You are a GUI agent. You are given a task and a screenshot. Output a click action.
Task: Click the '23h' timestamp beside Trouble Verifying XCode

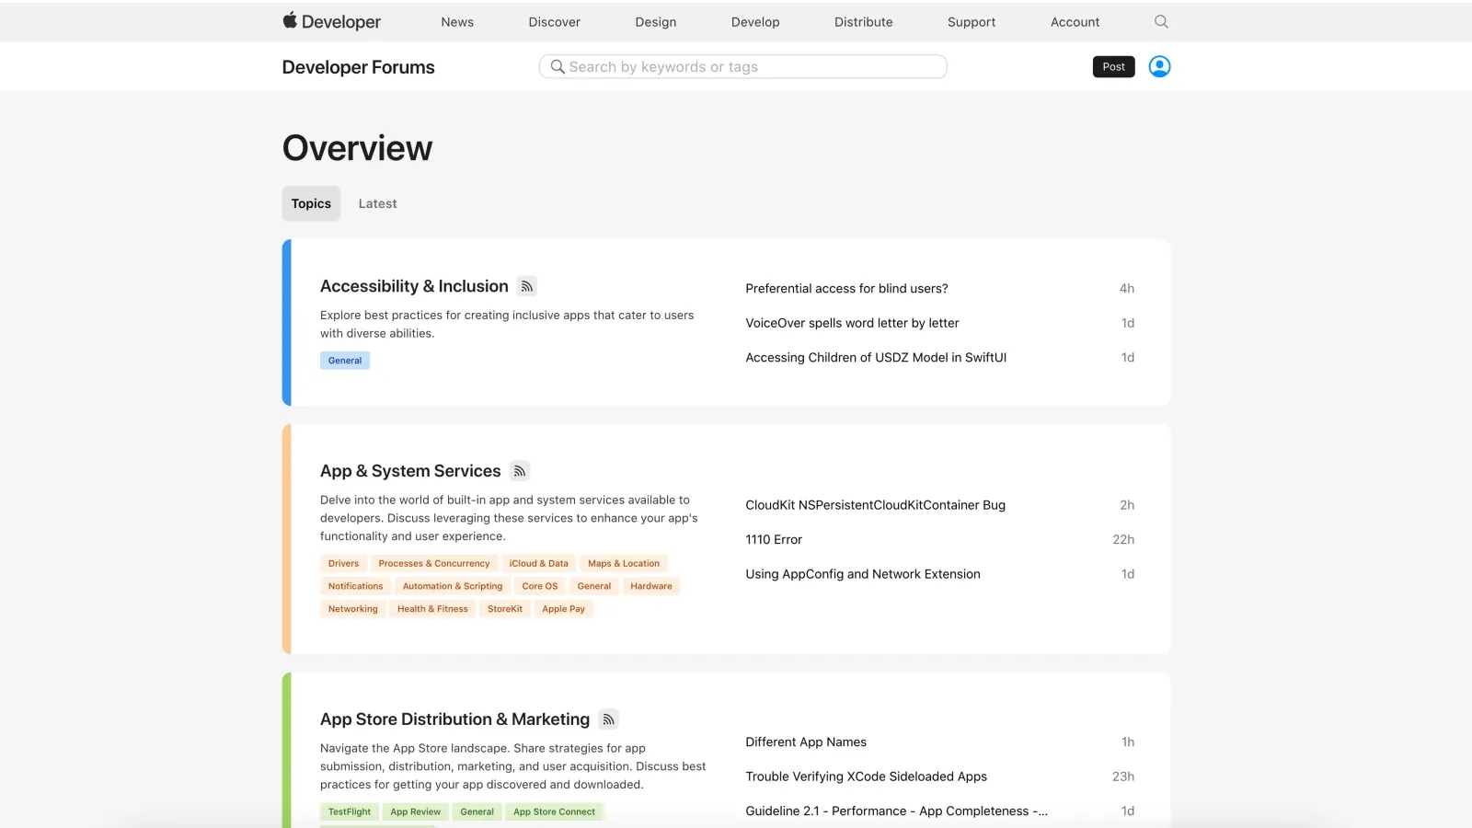point(1123,776)
